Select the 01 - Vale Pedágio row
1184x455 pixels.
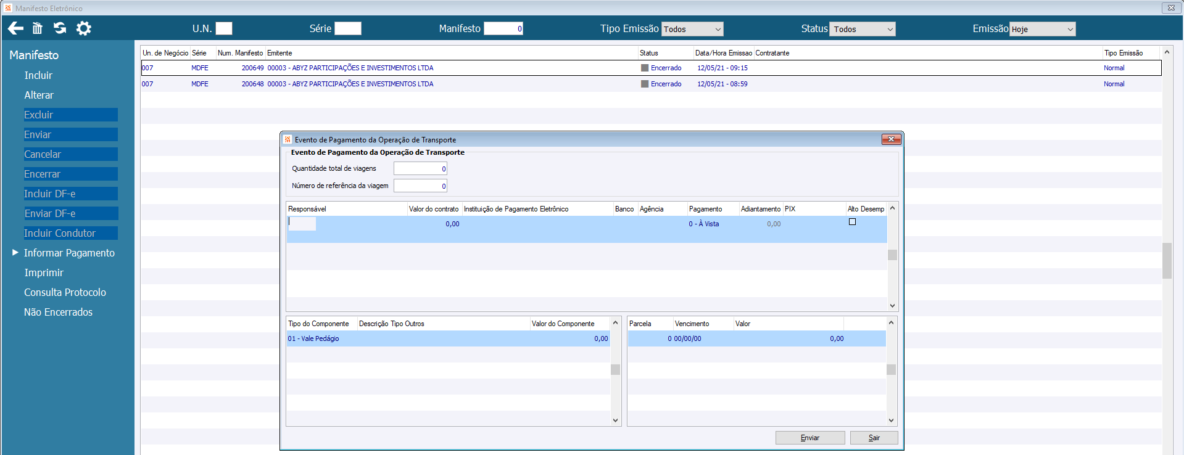[x=449, y=338]
